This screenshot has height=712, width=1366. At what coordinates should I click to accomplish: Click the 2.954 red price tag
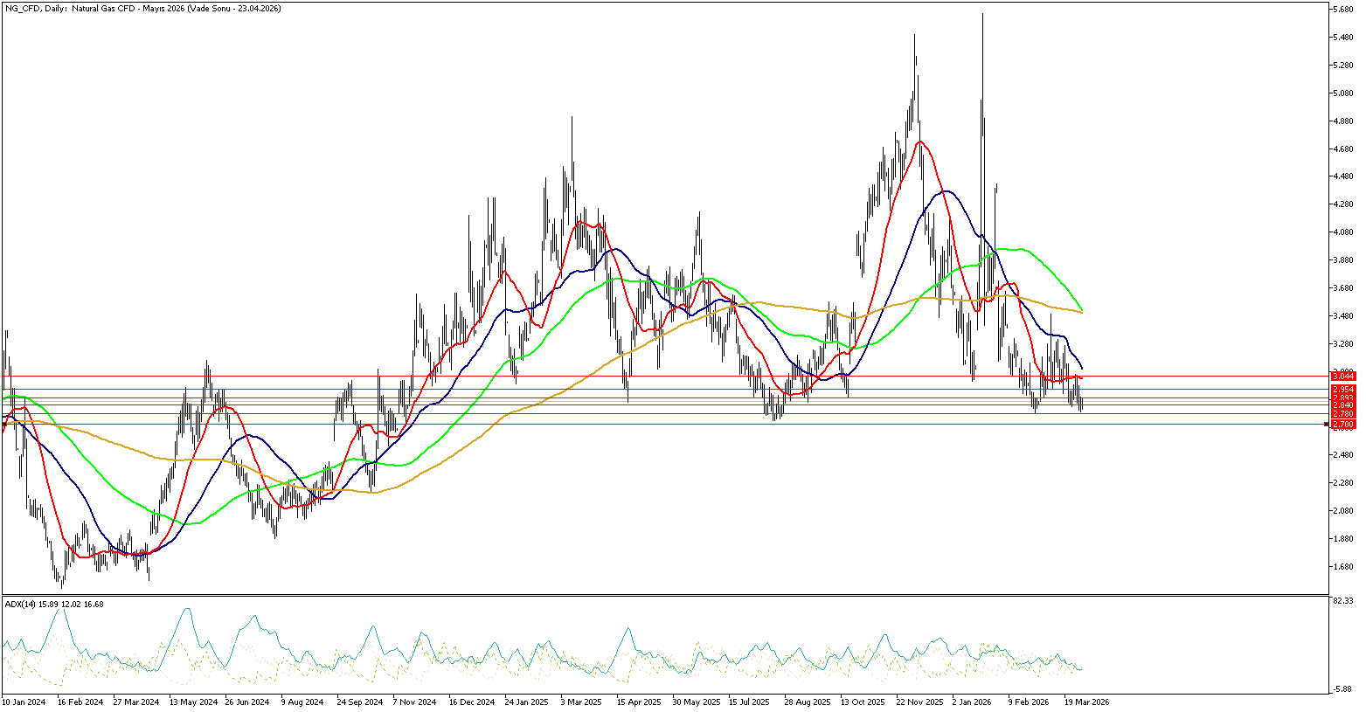tap(1342, 389)
